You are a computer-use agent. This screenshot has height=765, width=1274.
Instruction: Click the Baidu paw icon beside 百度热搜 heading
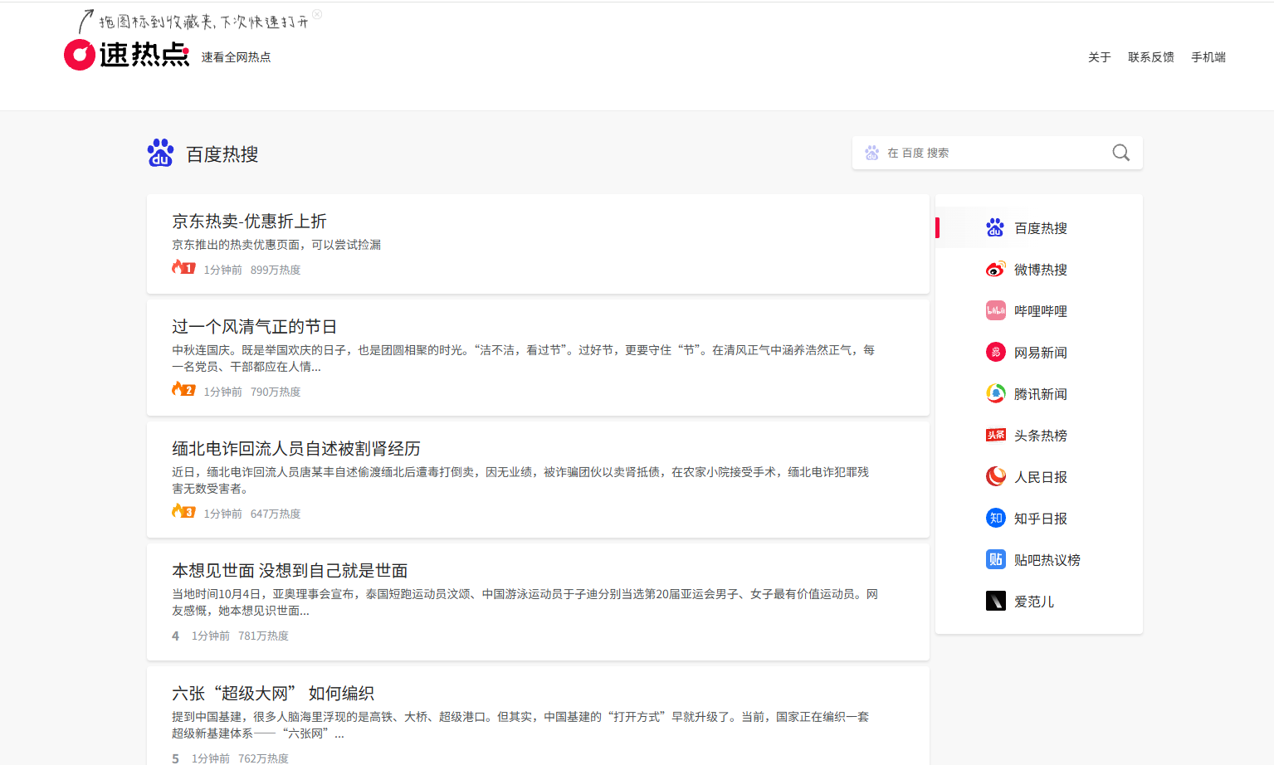160,153
